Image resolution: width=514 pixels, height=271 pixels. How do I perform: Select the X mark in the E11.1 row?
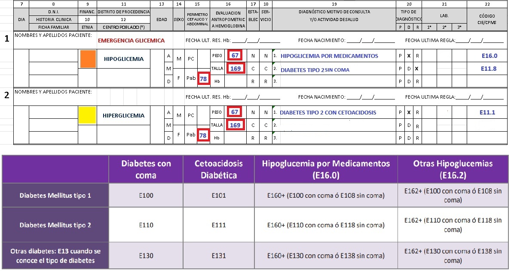[x=409, y=113]
